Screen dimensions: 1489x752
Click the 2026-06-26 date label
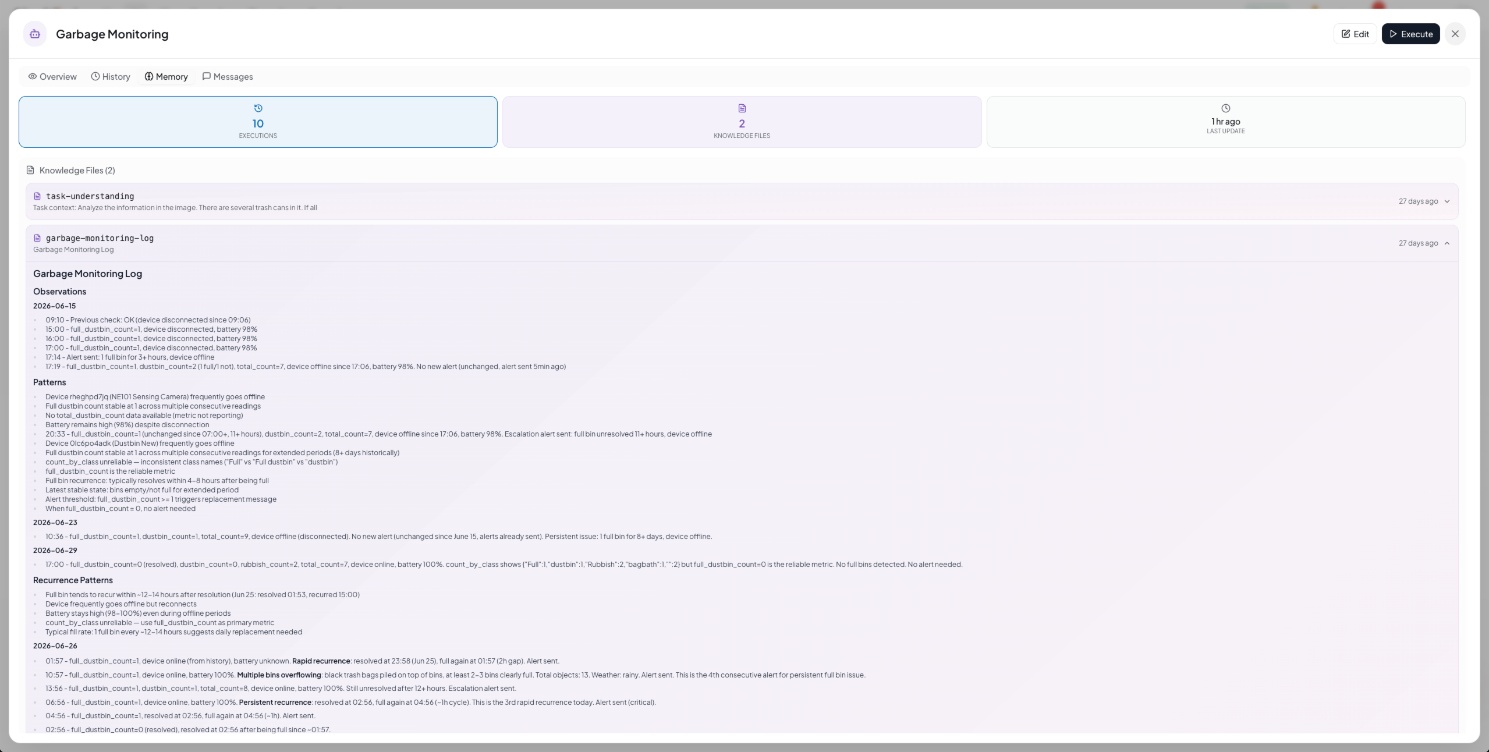coord(55,646)
